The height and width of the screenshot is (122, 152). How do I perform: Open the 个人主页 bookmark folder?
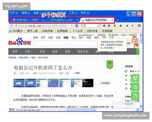click(76, 31)
